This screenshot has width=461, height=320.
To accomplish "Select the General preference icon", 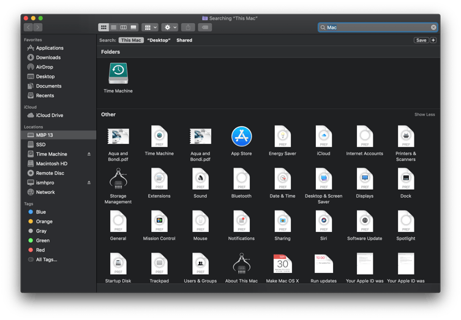I will click(118, 221).
